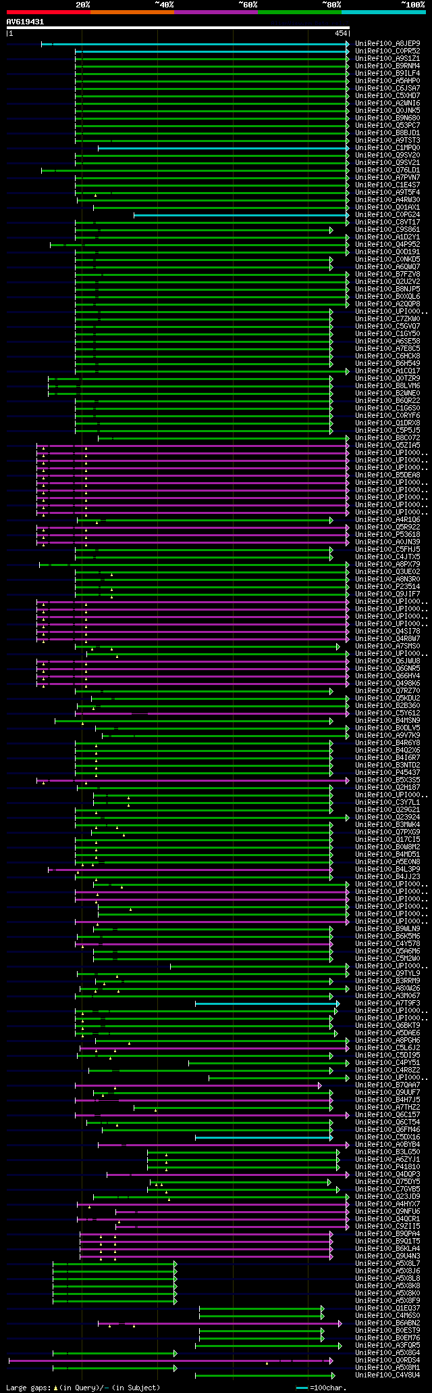Select the UniRef100_C6JSA7 label
This screenshot has width=432, height=1393.
387,89
